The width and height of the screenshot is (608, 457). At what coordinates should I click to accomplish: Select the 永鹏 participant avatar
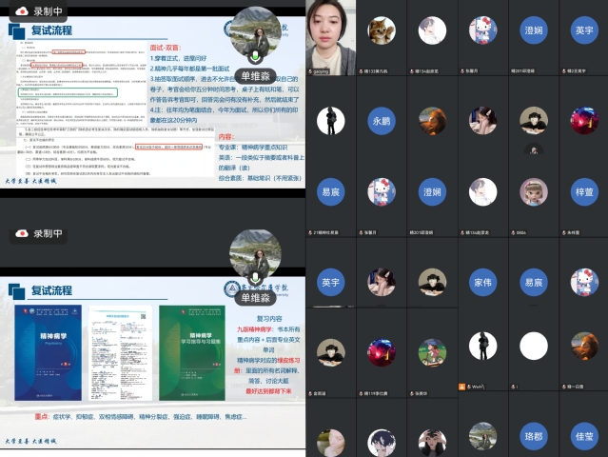coord(382,121)
